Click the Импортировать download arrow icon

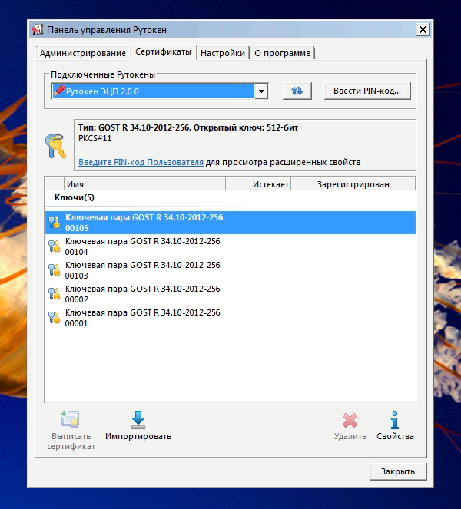pyautogui.click(x=138, y=420)
